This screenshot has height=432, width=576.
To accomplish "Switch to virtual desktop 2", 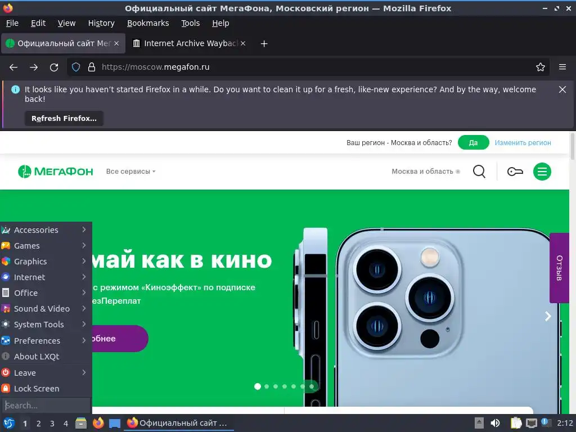I will [x=39, y=424].
